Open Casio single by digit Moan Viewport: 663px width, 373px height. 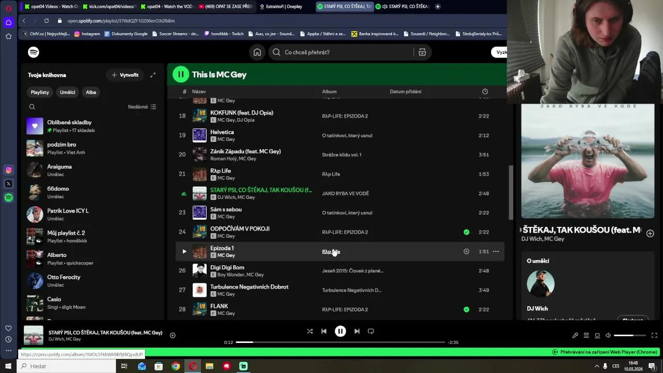[x=93, y=303]
